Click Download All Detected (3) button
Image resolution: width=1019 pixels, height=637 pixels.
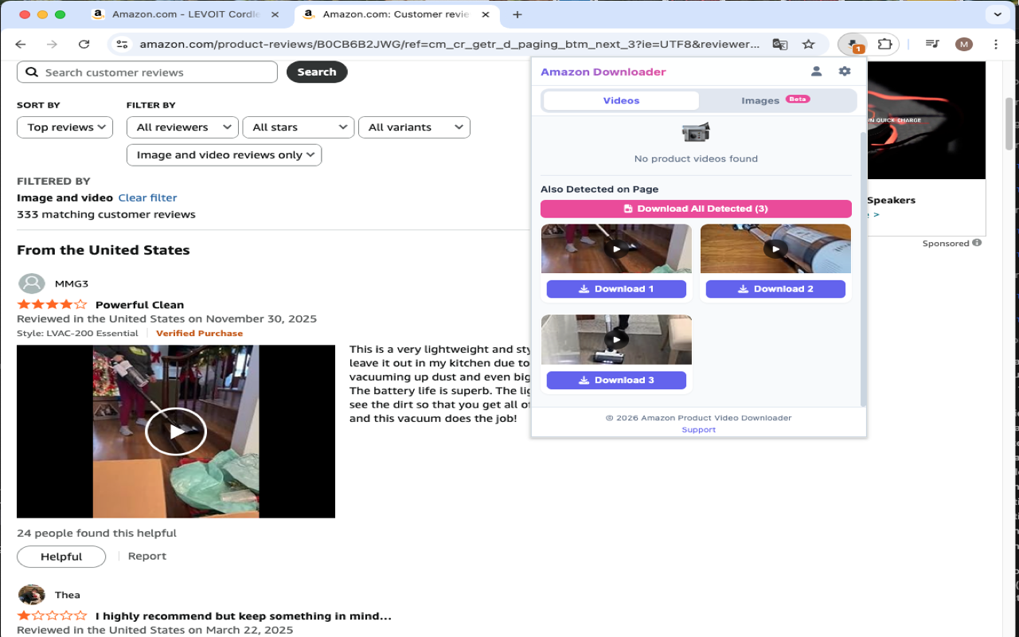point(696,209)
